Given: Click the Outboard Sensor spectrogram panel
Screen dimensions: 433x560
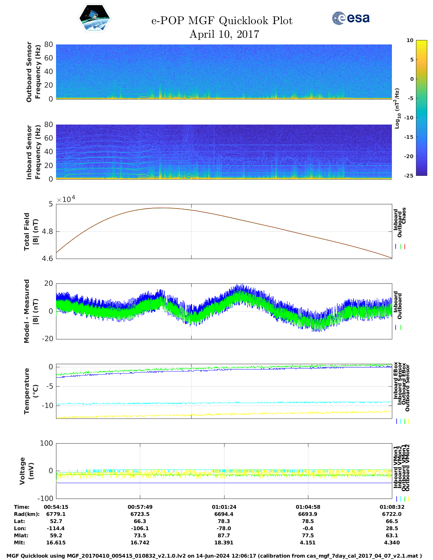Looking at the screenshot, I should coord(224,71).
